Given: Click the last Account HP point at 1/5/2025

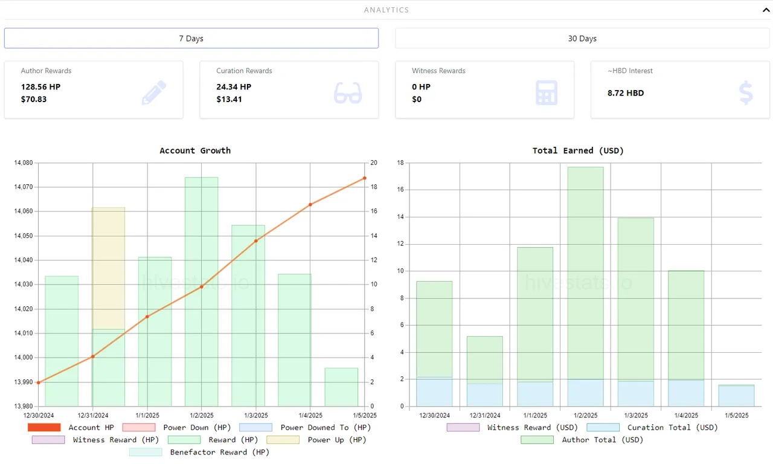Looking at the screenshot, I should tap(365, 178).
